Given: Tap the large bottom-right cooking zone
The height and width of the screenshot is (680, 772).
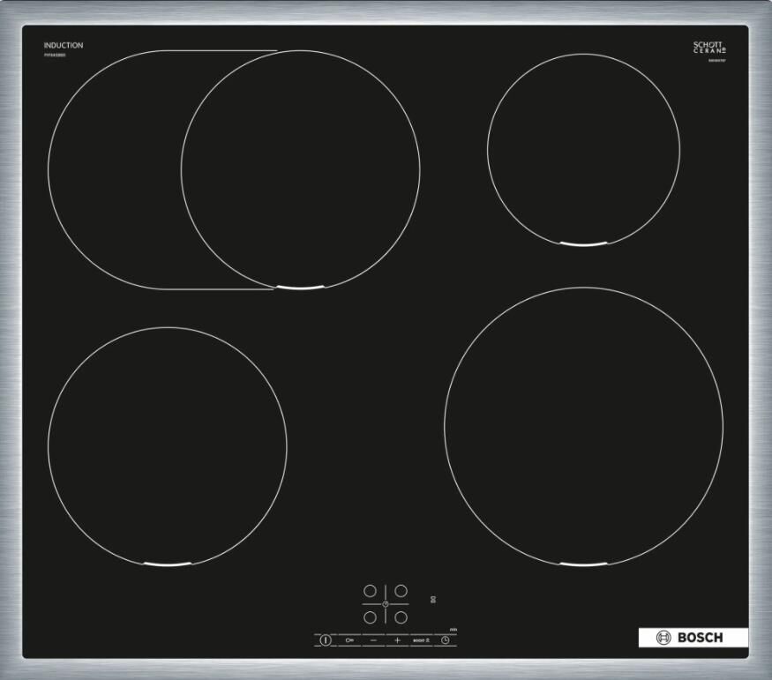Looking at the screenshot, I should [583, 426].
